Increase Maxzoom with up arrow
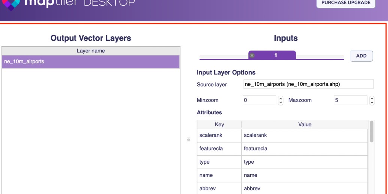The width and height of the screenshot is (388, 194). pyautogui.click(x=372, y=98)
